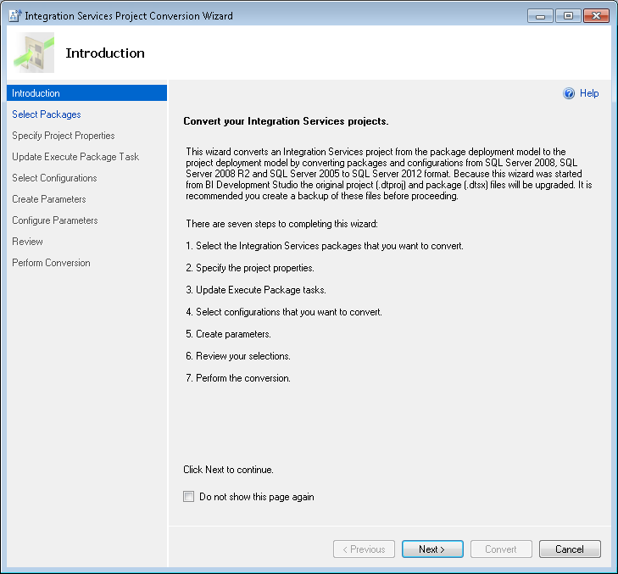Select the Perform Conversion step
The width and height of the screenshot is (618, 574).
click(x=51, y=263)
